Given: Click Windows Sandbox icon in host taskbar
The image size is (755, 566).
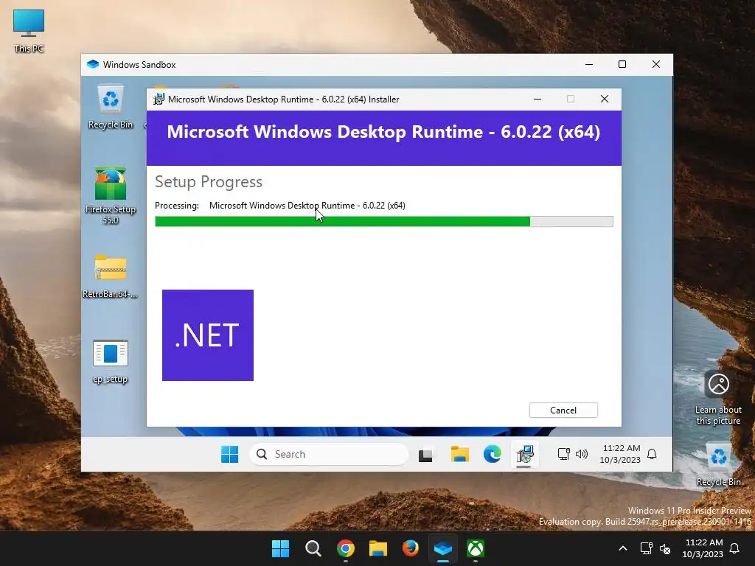Looking at the screenshot, I should [x=443, y=548].
